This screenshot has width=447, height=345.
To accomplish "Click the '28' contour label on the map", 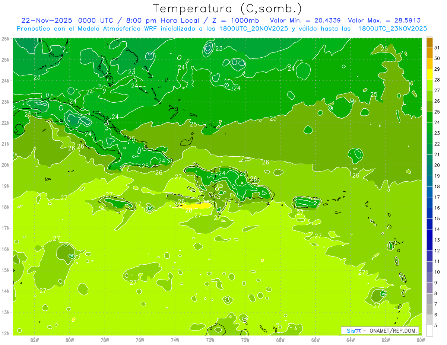I will 189,211.
